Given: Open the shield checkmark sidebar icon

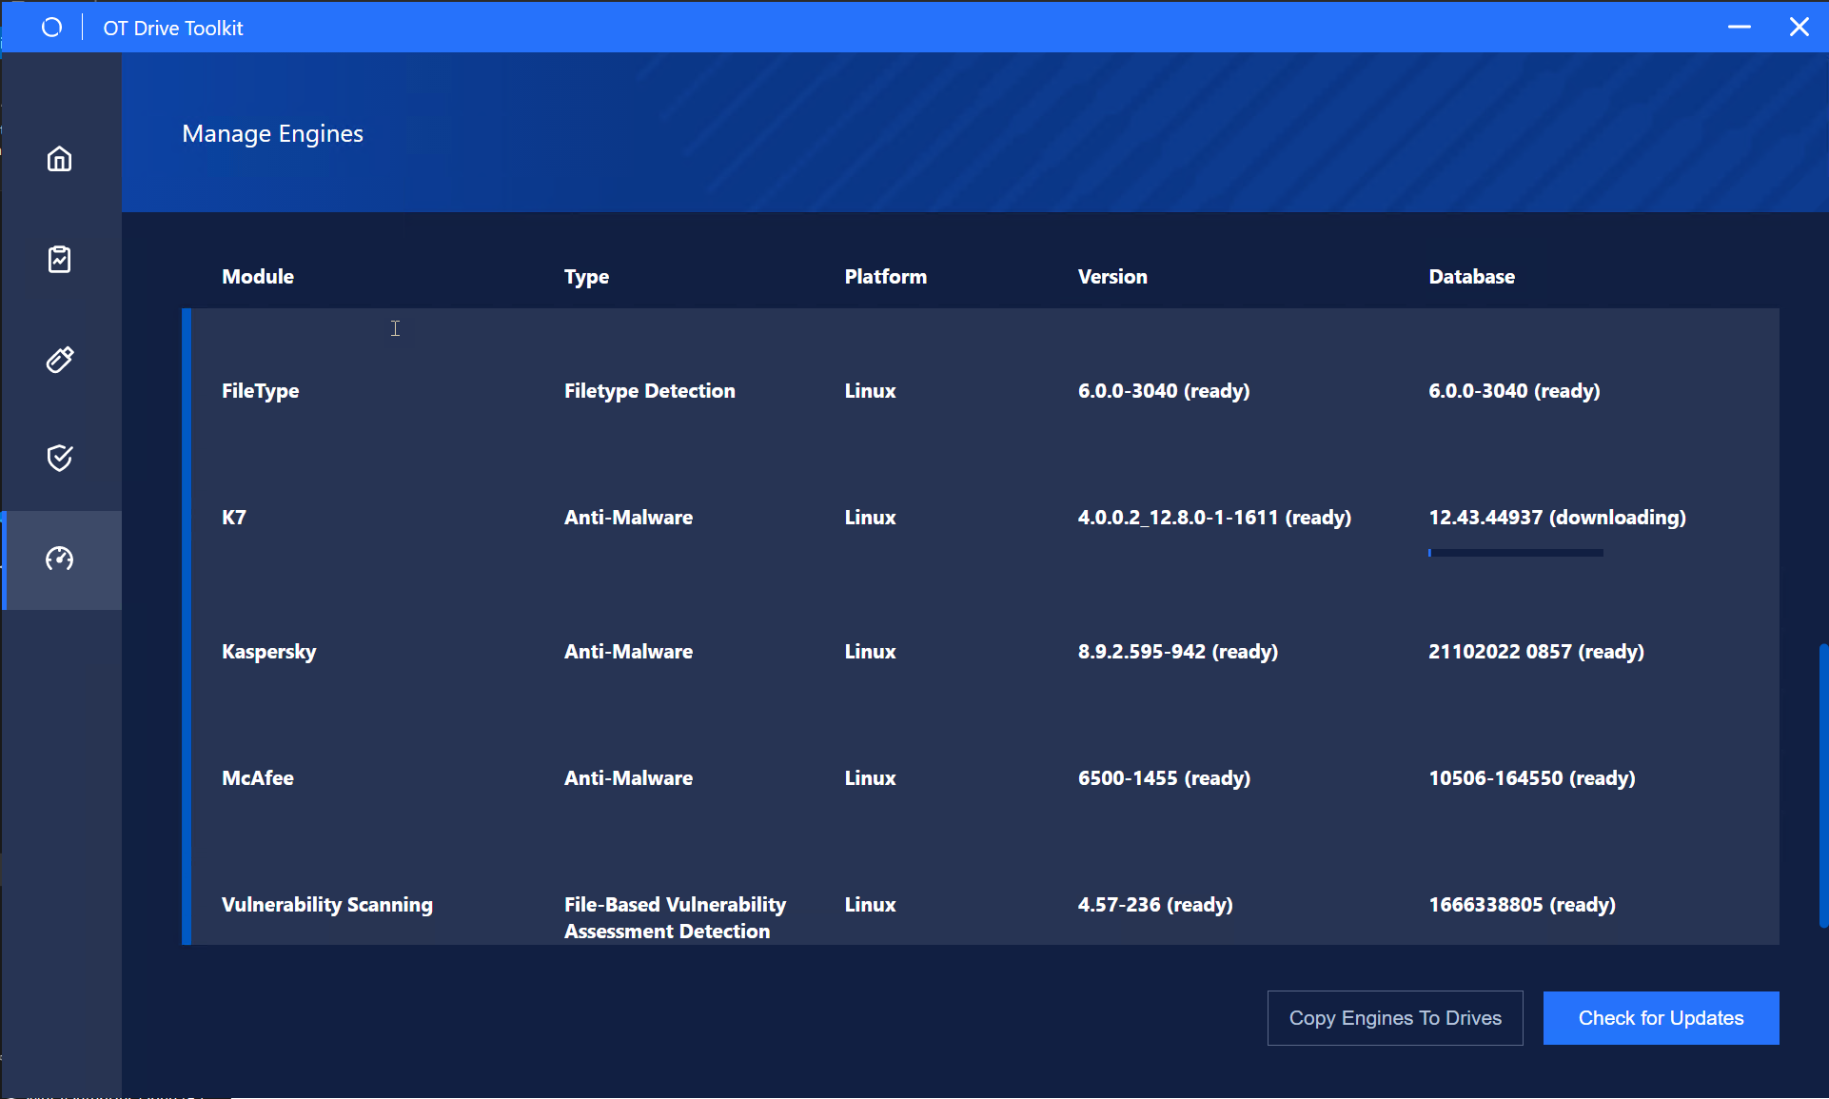Looking at the screenshot, I should pyautogui.click(x=60, y=459).
